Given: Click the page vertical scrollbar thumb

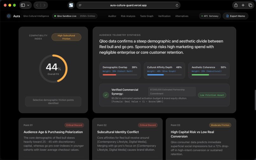Looking at the screenshot, I should tap(255, 100).
